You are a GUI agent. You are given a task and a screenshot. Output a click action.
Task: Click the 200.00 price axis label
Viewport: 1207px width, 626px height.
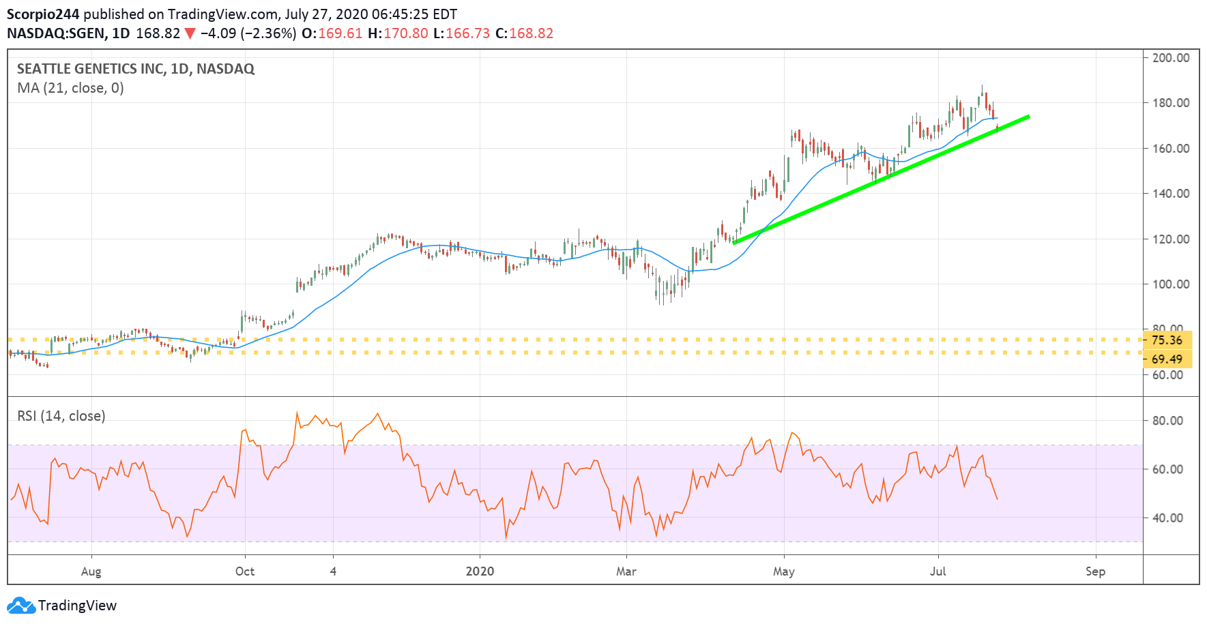[1171, 58]
